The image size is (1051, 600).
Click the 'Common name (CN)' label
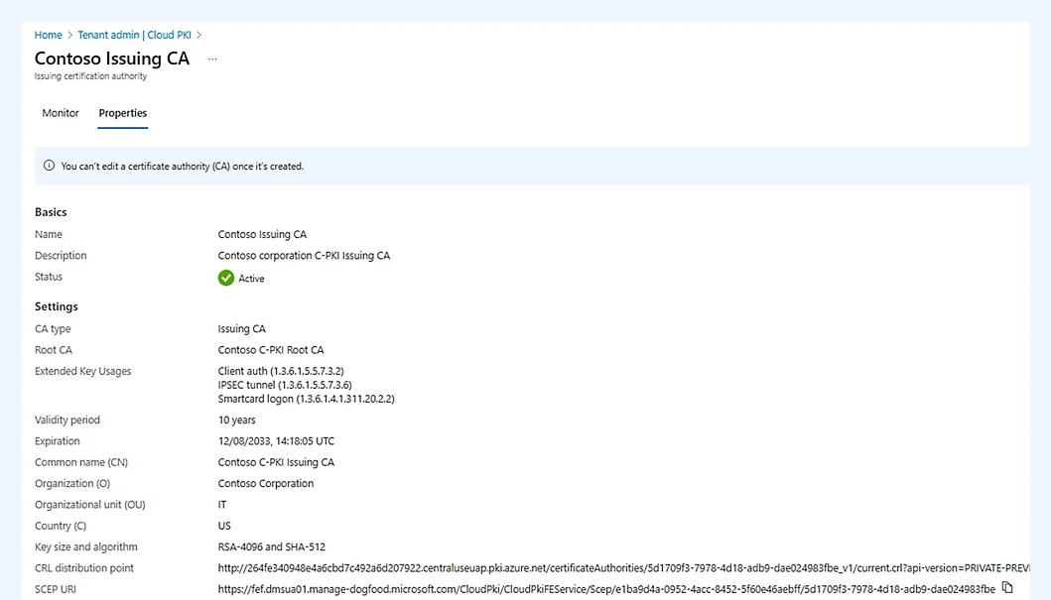pyautogui.click(x=81, y=463)
